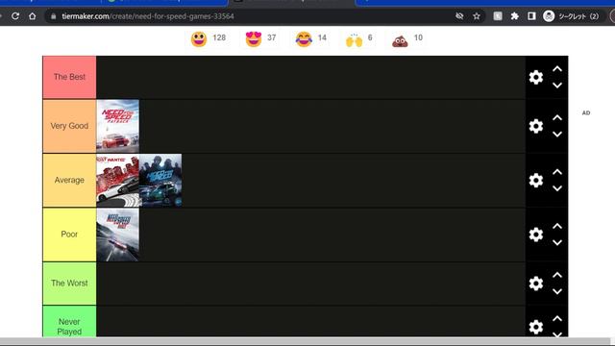Image resolution: width=615 pixels, height=346 pixels.
Task: React with the smiling face emoji
Action: point(199,39)
